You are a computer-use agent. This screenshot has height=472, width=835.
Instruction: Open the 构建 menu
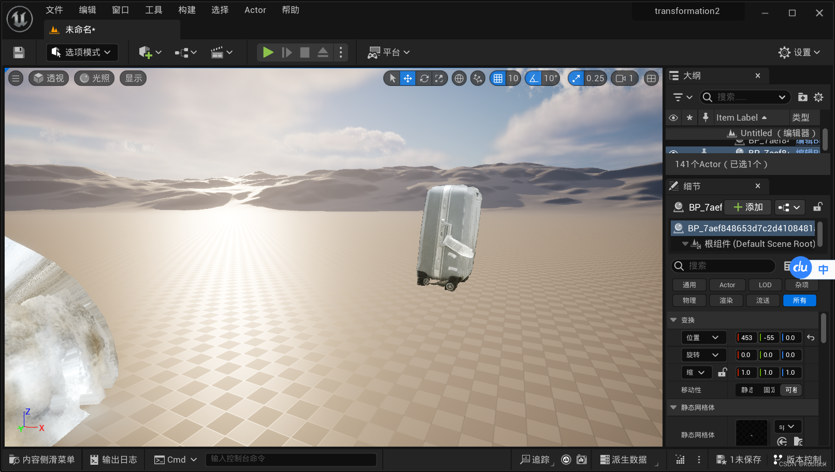point(187,10)
